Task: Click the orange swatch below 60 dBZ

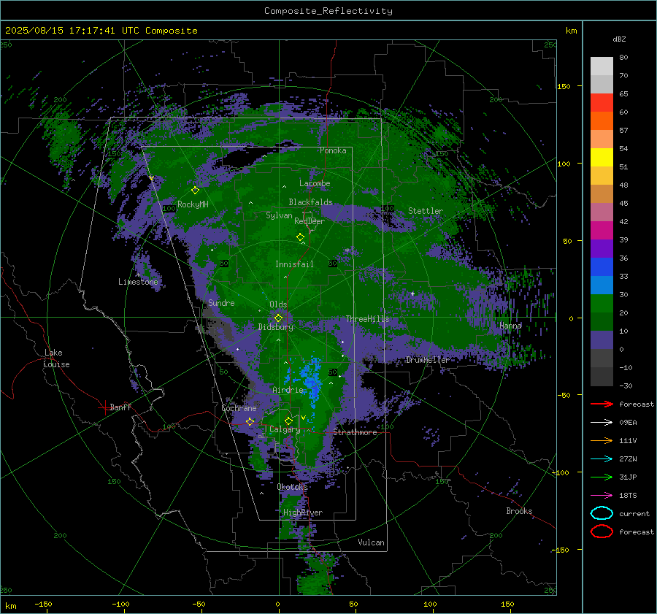Action: 602,121
